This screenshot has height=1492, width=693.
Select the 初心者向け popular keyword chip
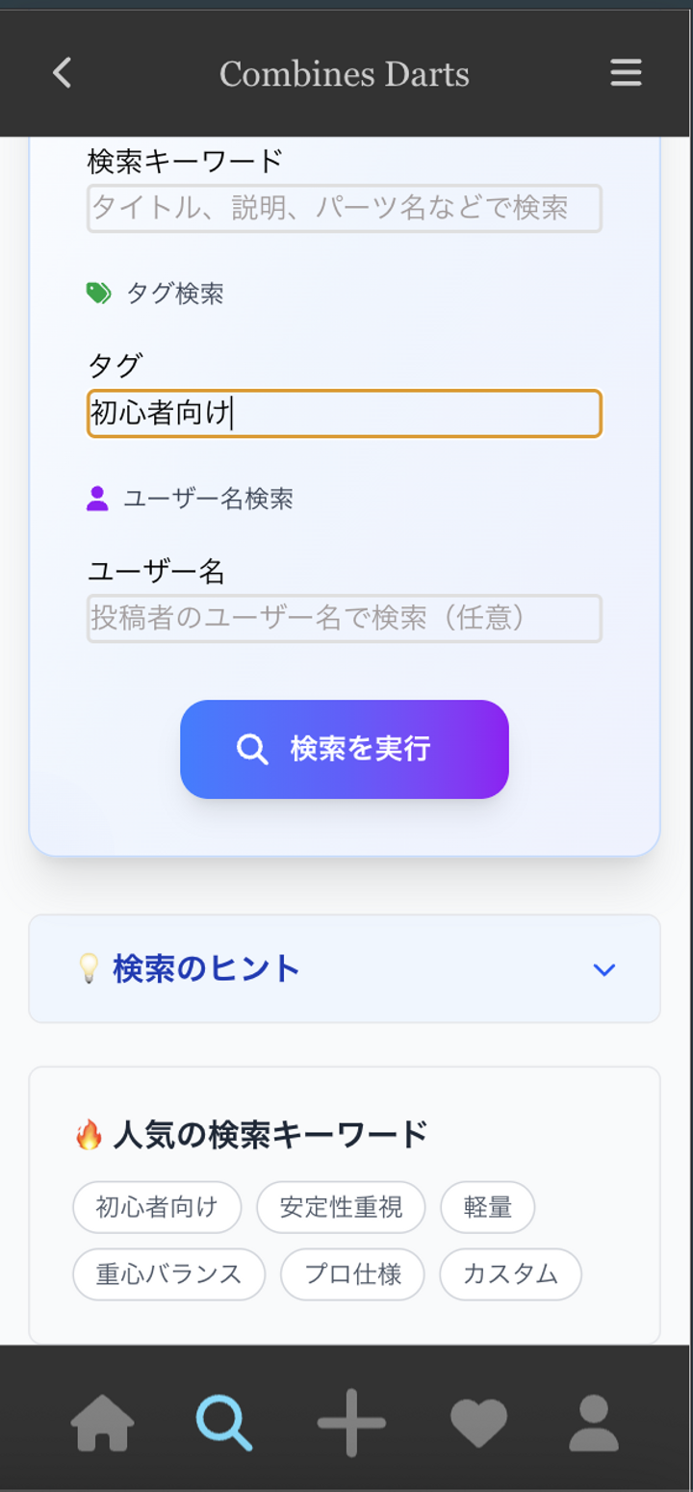click(157, 1207)
